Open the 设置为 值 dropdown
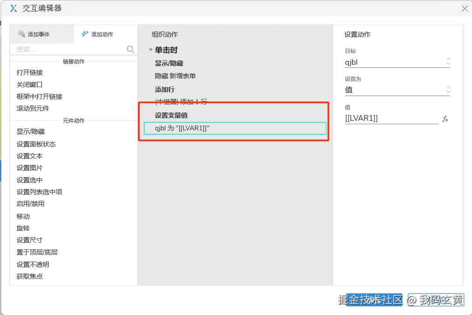The image size is (472, 315). tap(398, 90)
